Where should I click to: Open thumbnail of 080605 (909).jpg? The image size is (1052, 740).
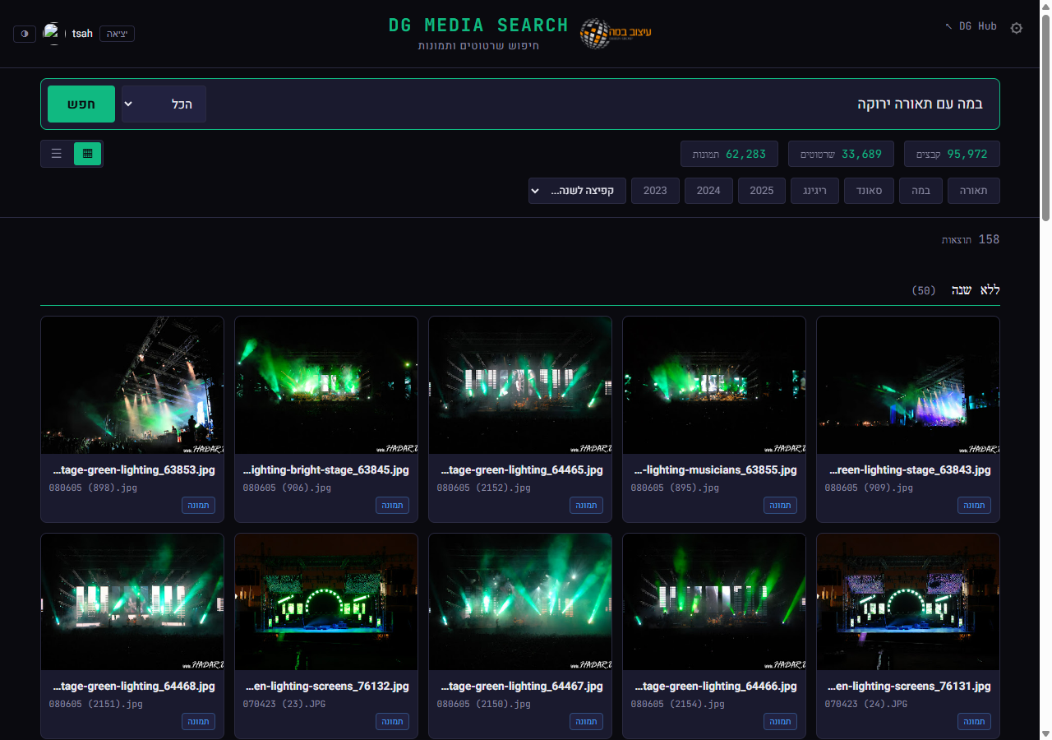pos(908,385)
